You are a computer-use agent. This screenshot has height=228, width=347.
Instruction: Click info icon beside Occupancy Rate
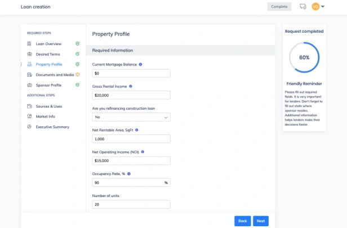129,174
